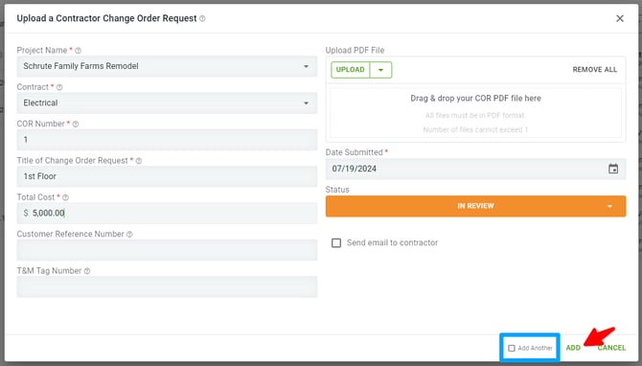Click help icon next to Contract label
642x366 pixels.
pos(59,87)
